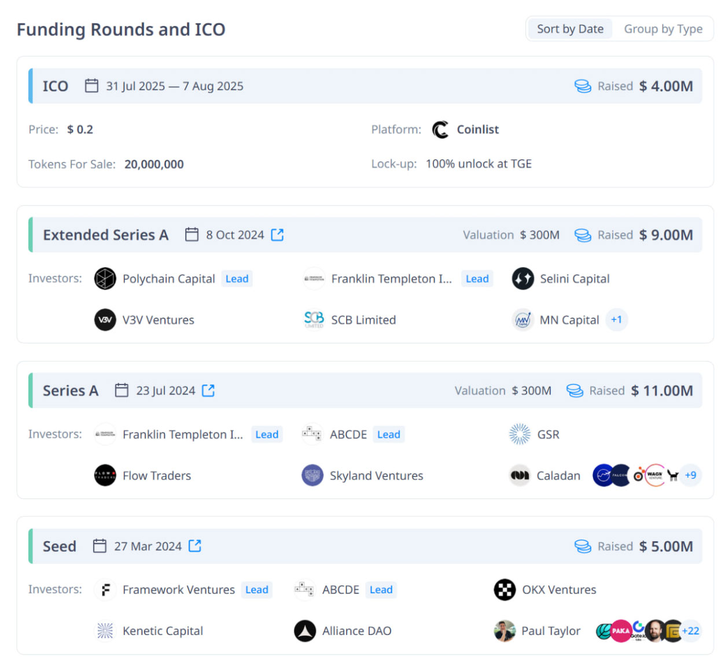Click the OKX Ventures checkered logo
This screenshot has height=672, width=721.
click(505, 590)
